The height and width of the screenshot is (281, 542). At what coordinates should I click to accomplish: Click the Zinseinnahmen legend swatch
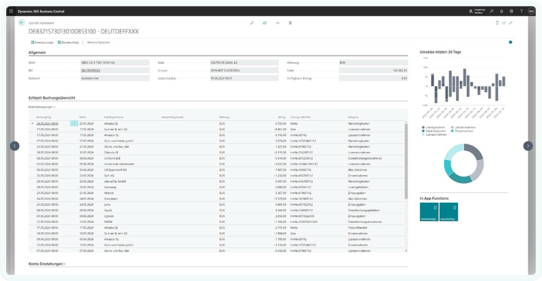click(452, 131)
